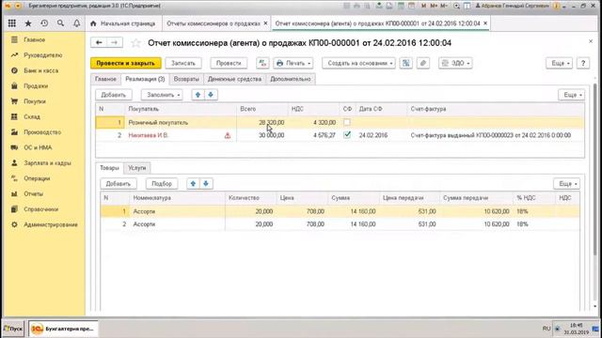Open the Никитаева И.В. buyer link
The width and height of the screenshot is (602, 338).
(x=149, y=135)
